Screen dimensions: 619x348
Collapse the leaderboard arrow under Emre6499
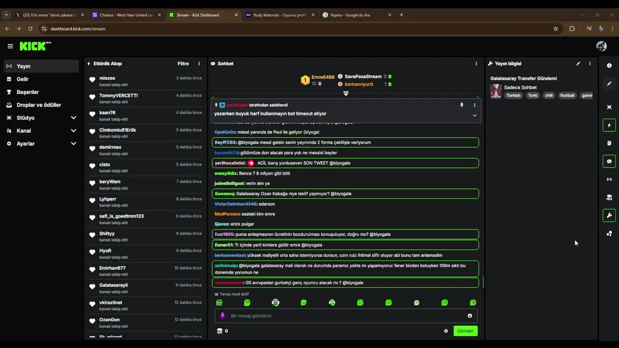(346, 93)
